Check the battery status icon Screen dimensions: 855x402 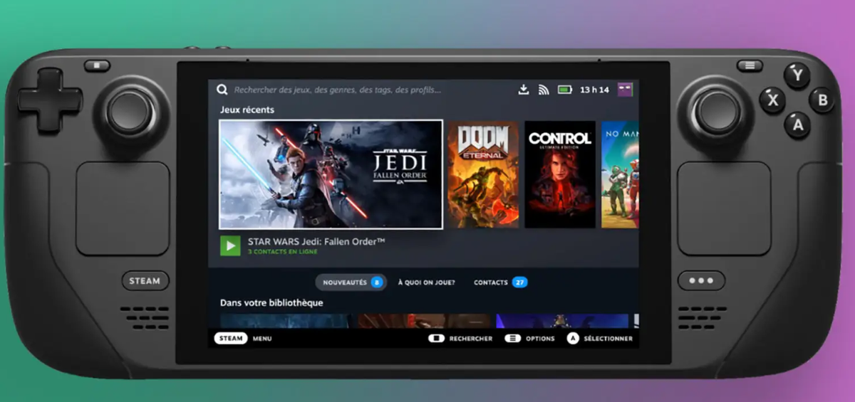click(565, 90)
